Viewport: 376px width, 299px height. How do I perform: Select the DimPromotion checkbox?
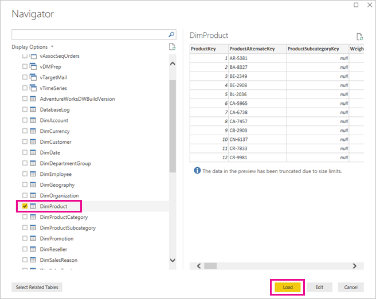25,238
